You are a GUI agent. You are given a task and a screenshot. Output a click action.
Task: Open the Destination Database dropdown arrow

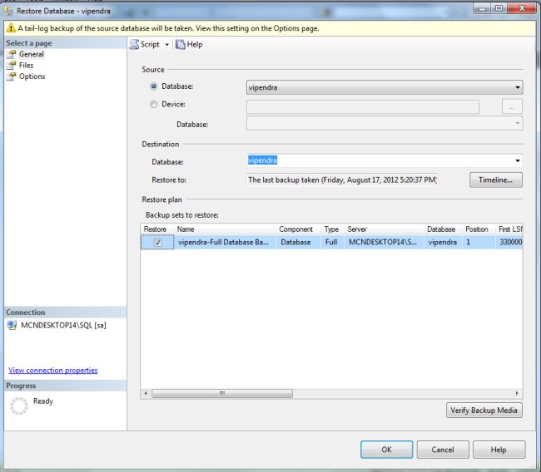518,160
